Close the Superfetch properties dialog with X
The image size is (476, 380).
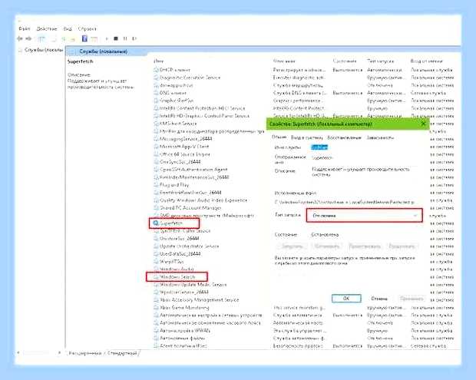[424, 124]
